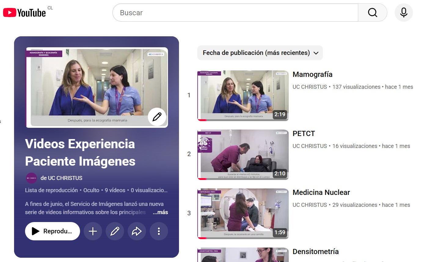Open the large playlist cover image
This screenshot has width=431, height=262.
[x=97, y=87]
